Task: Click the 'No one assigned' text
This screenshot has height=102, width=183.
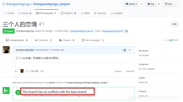Action: click(x=147, y=69)
